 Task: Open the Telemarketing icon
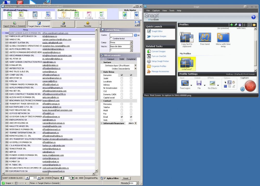(x=64, y=15)
